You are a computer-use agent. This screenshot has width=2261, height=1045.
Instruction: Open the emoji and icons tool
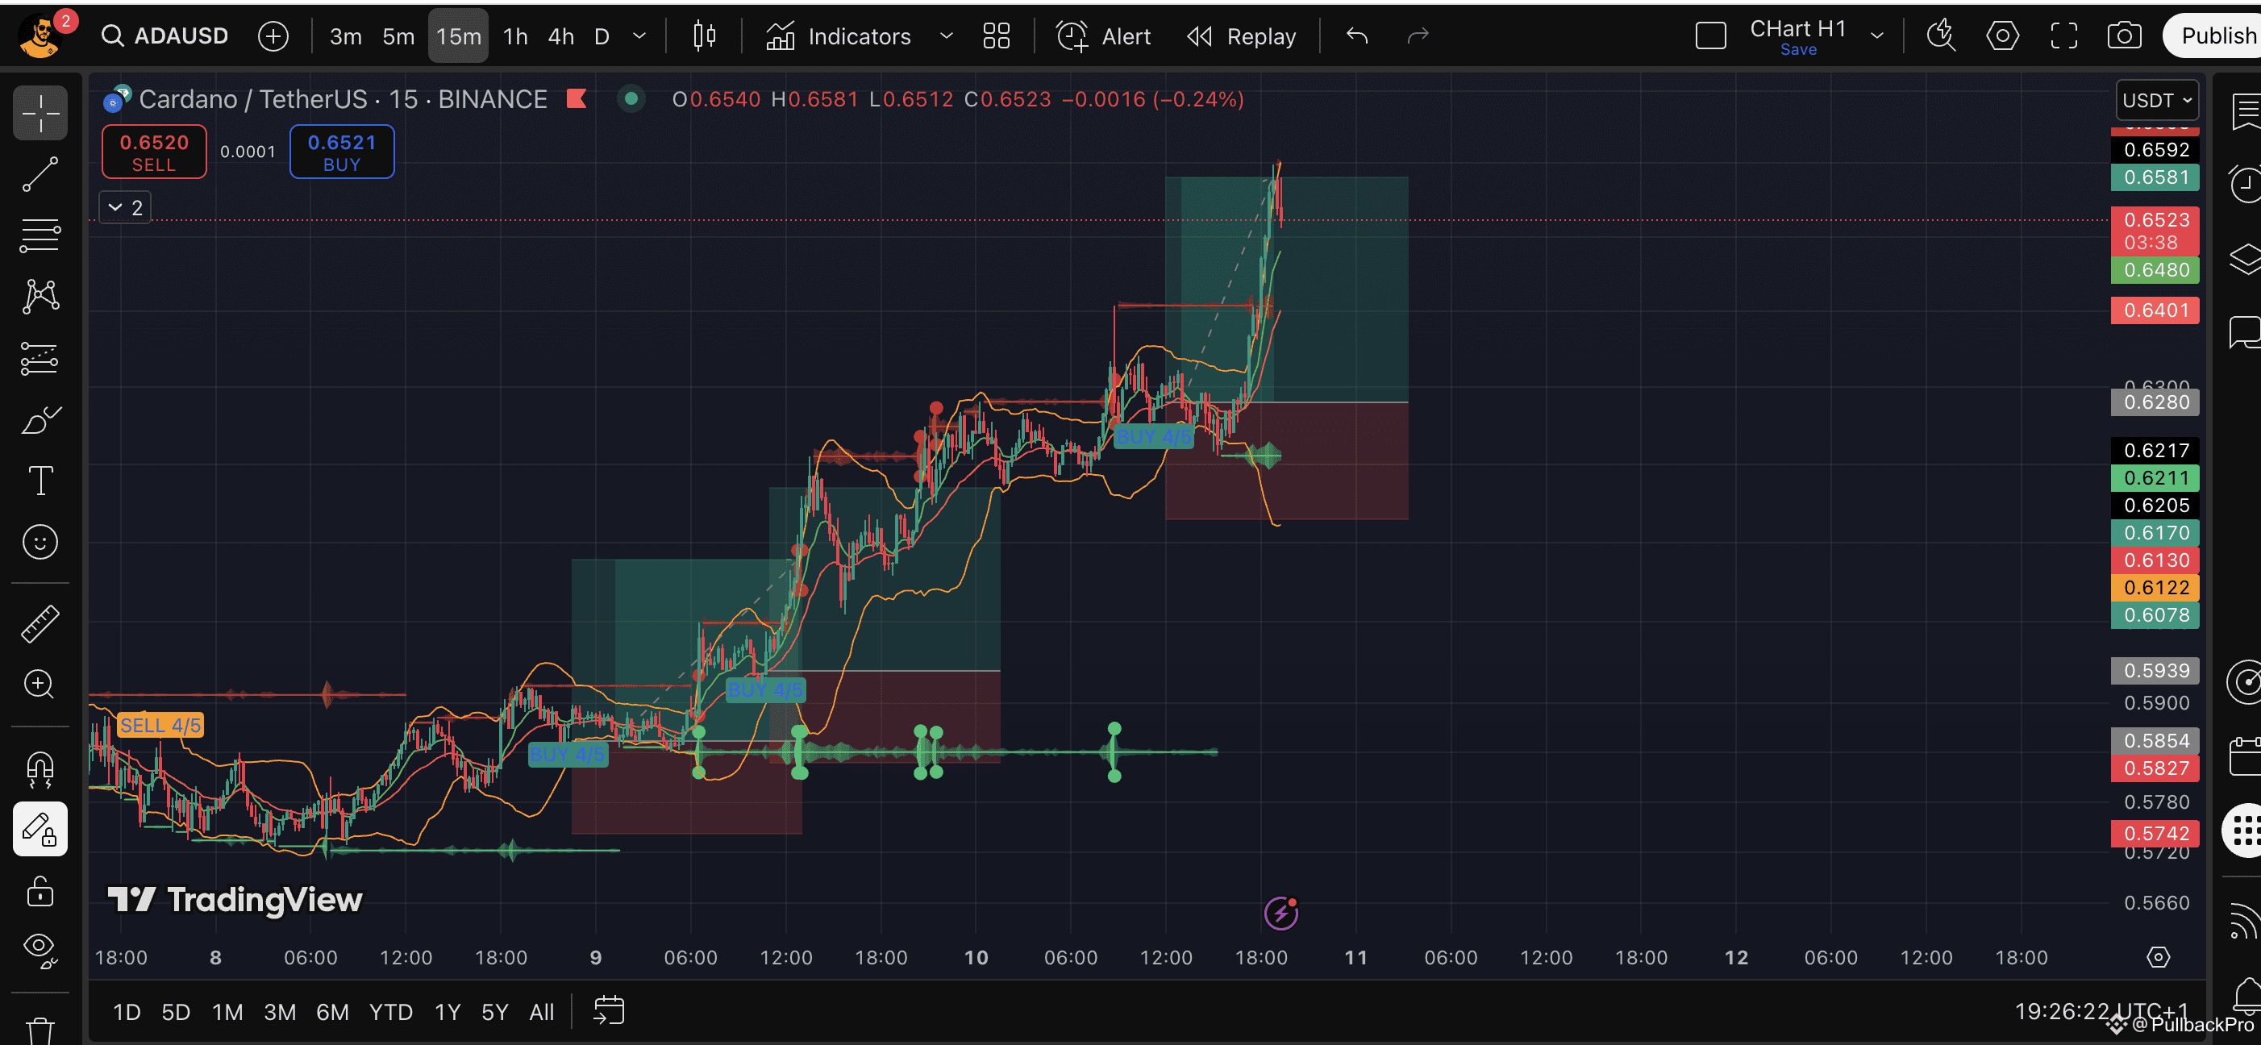coord(40,542)
